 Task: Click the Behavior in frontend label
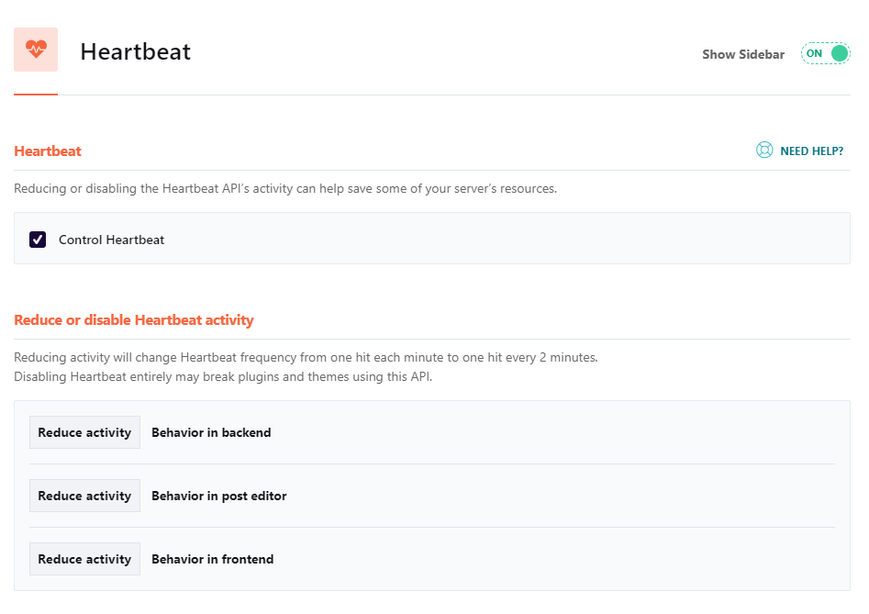pos(212,558)
